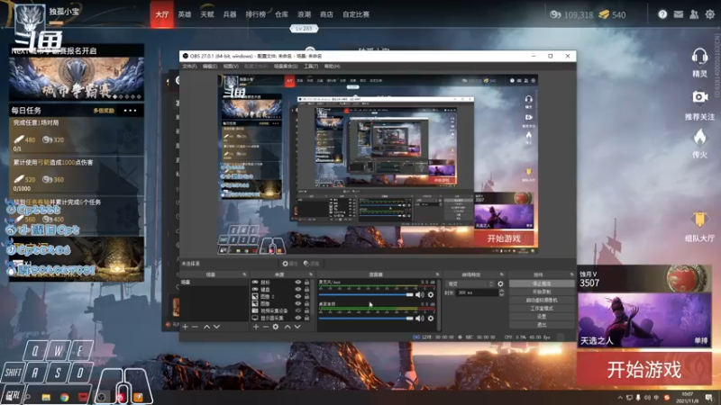
Task: Toggle visibility of 视频采集设备 source
Action: point(298,310)
